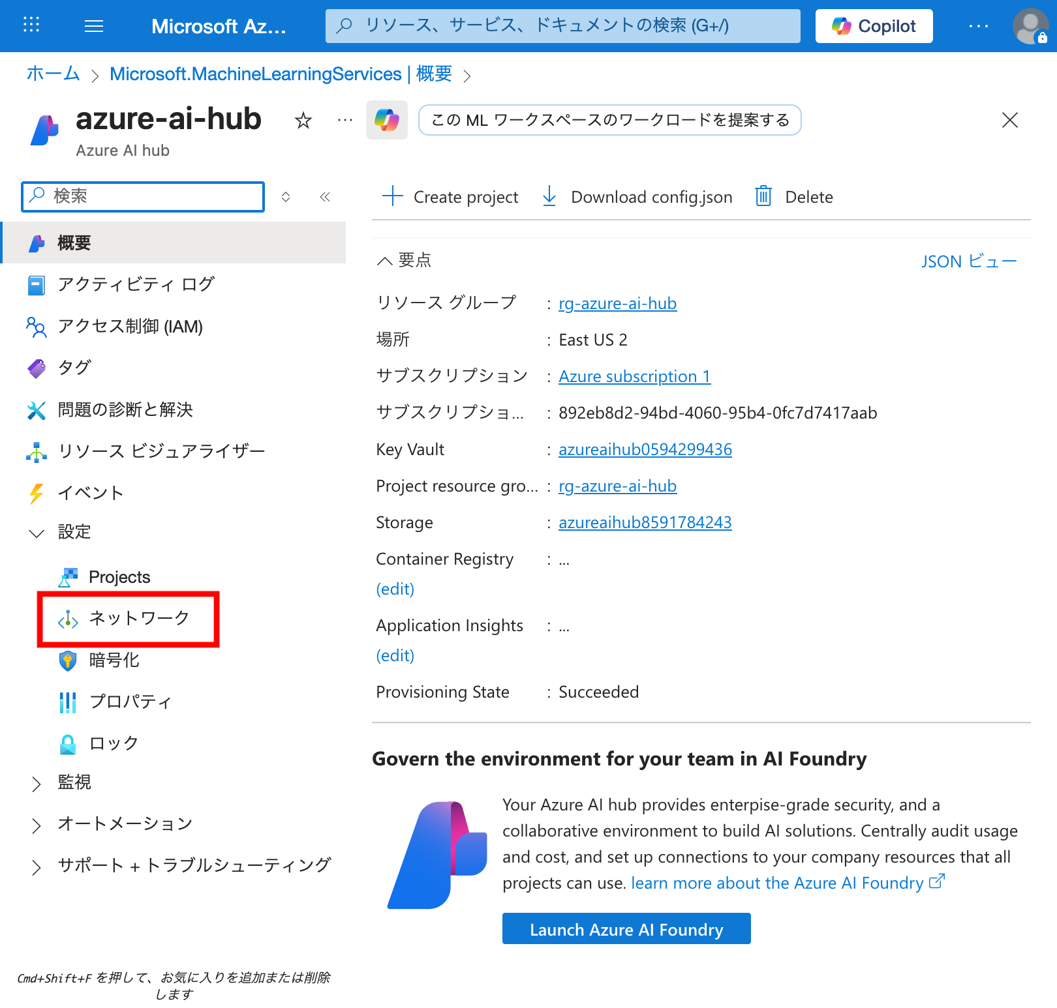Open Project resource group rg-azure-ai-hub link
Screen dimensions: 1057x1008
pos(617,486)
